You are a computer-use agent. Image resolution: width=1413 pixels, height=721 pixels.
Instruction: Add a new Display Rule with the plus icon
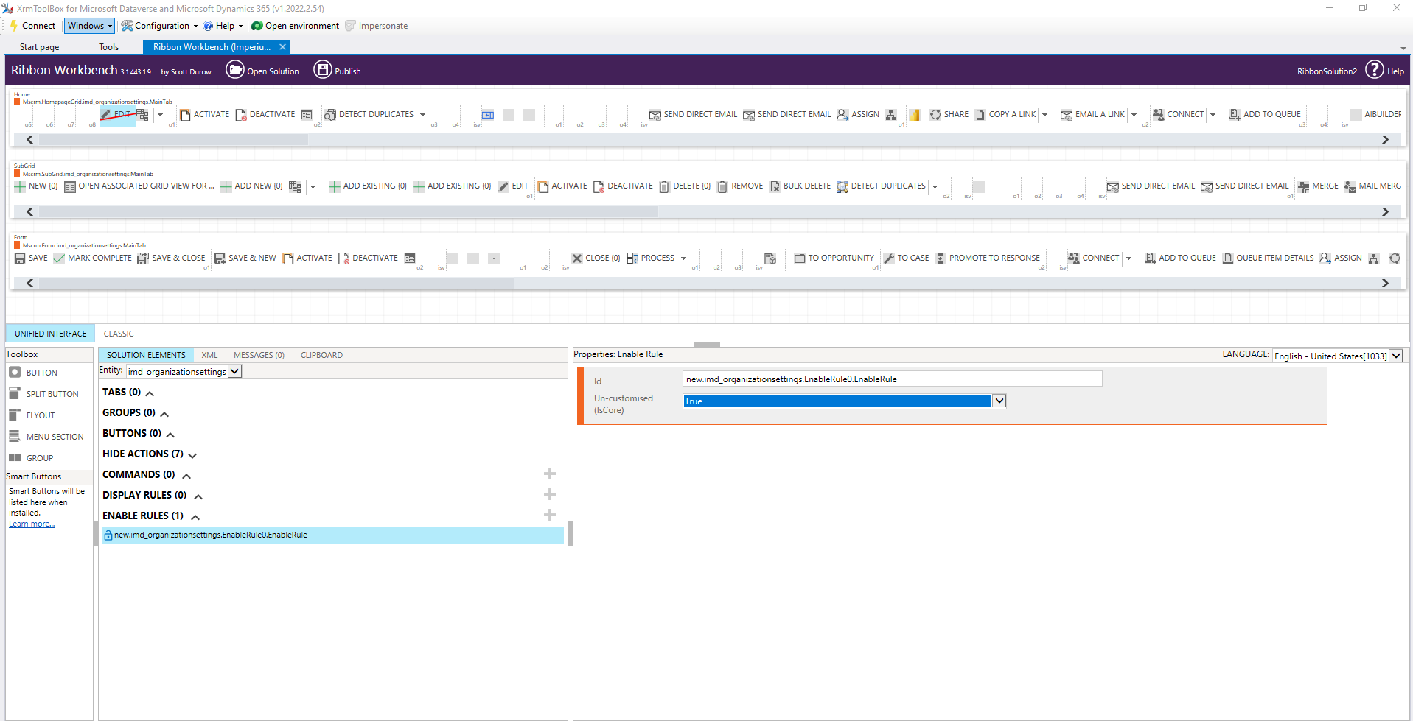(x=550, y=495)
